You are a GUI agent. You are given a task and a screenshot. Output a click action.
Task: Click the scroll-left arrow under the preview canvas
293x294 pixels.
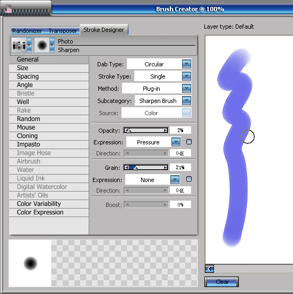pyautogui.click(x=209, y=269)
